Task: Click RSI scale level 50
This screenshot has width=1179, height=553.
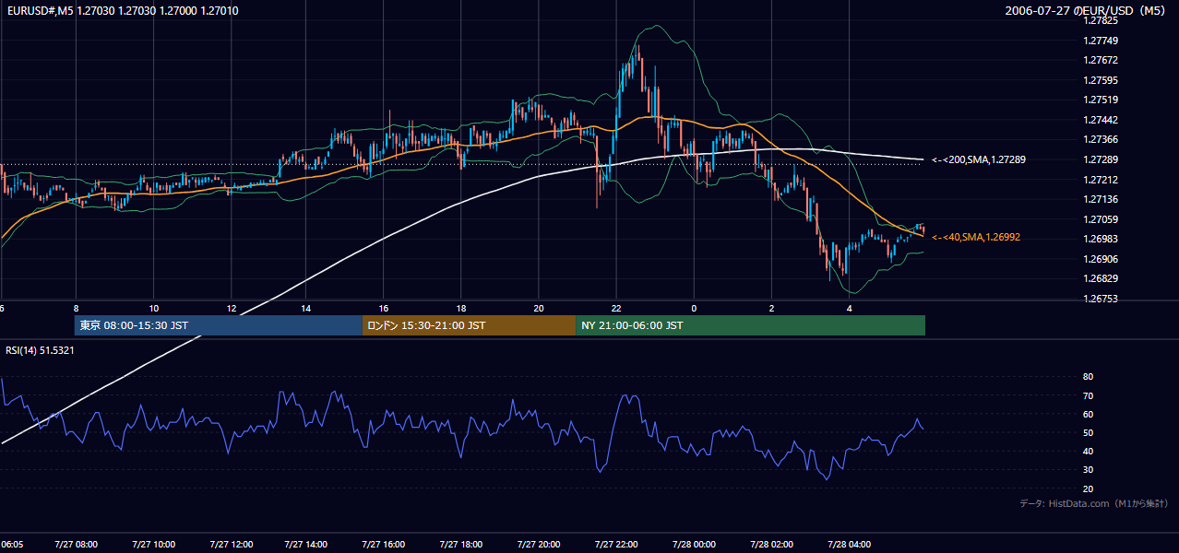Action: point(1089,432)
